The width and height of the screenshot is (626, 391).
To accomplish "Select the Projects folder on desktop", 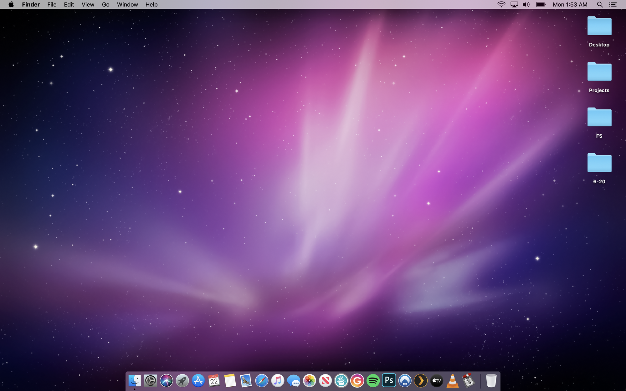I will [x=599, y=77].
